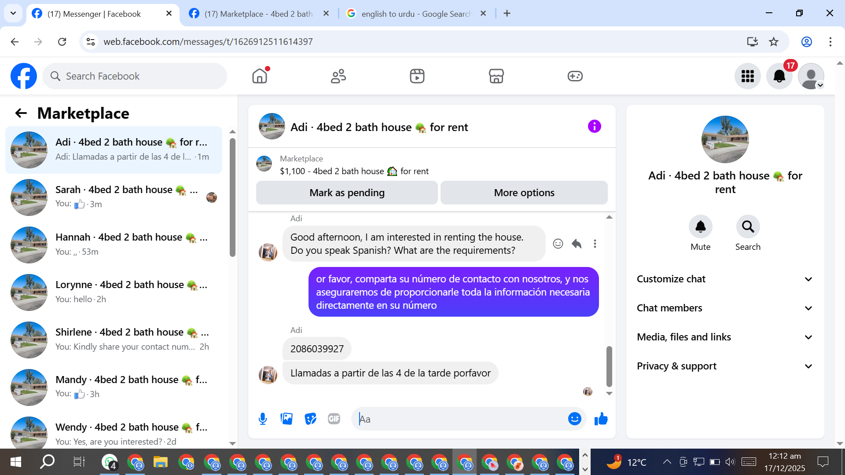Viewport: 845px width, 475px height.
Task: Send a thumbs-up like
Action: (601, 419)
